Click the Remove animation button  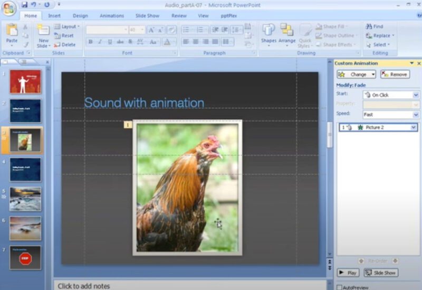(395, 74)
